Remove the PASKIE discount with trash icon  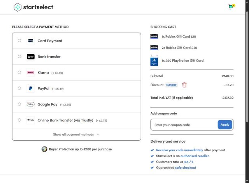click(x=184, y=85)
